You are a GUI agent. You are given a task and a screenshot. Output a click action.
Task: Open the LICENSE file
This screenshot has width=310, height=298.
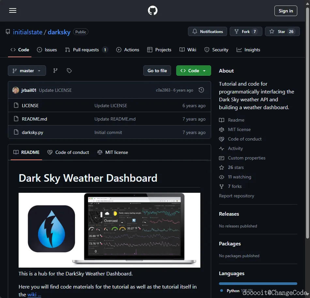click(x=30, y=106)
